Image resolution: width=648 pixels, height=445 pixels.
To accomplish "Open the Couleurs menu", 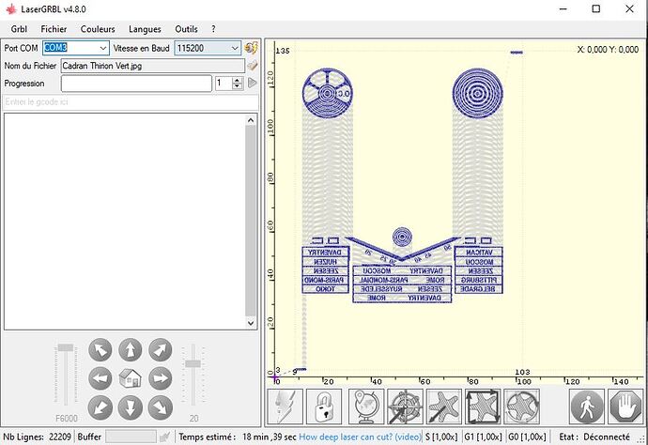I will 98,29.
